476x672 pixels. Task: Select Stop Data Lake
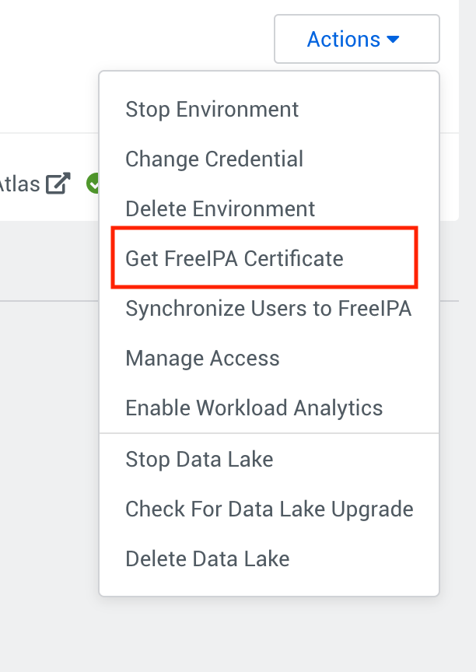(199, 460)
